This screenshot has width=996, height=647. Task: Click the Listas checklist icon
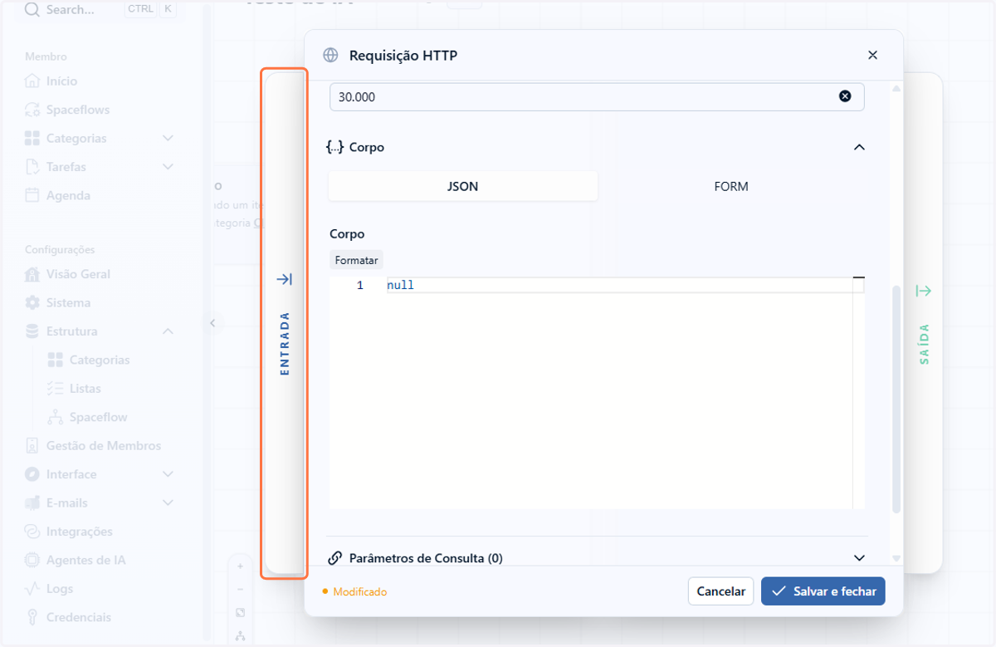coord(56,389)
